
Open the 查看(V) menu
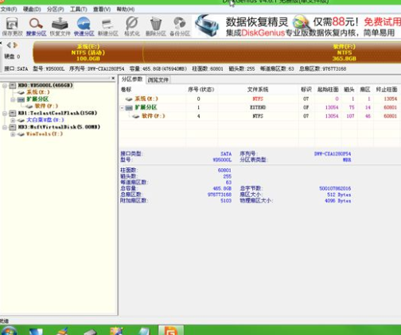point(102,10)
